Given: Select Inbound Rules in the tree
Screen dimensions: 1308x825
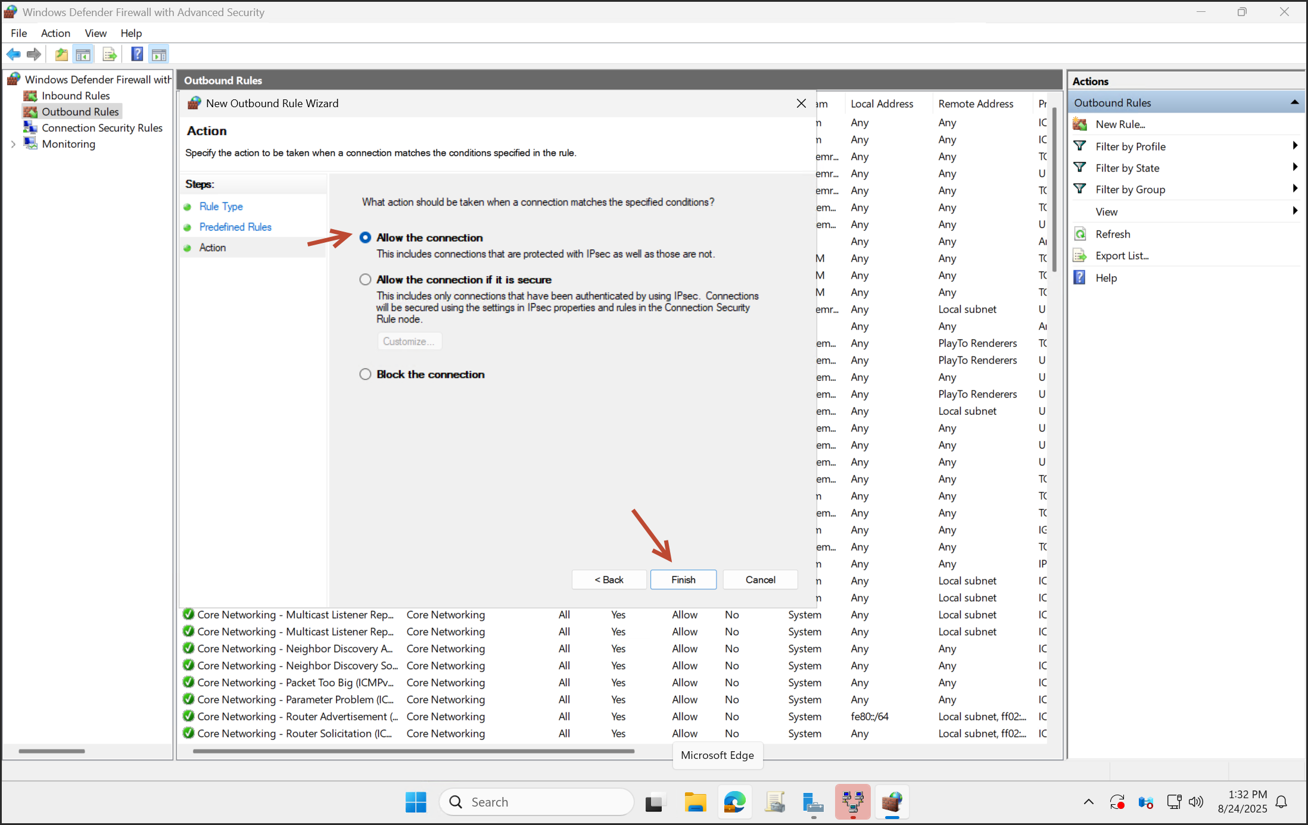Looking at the screenshot, I should pos(76,96).
